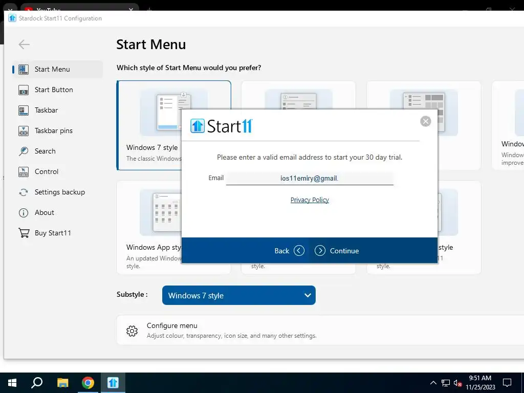This screenshot has height=393, width=524.
Task: Click the Start11 logo in the dialog
Action: [221, 126]
